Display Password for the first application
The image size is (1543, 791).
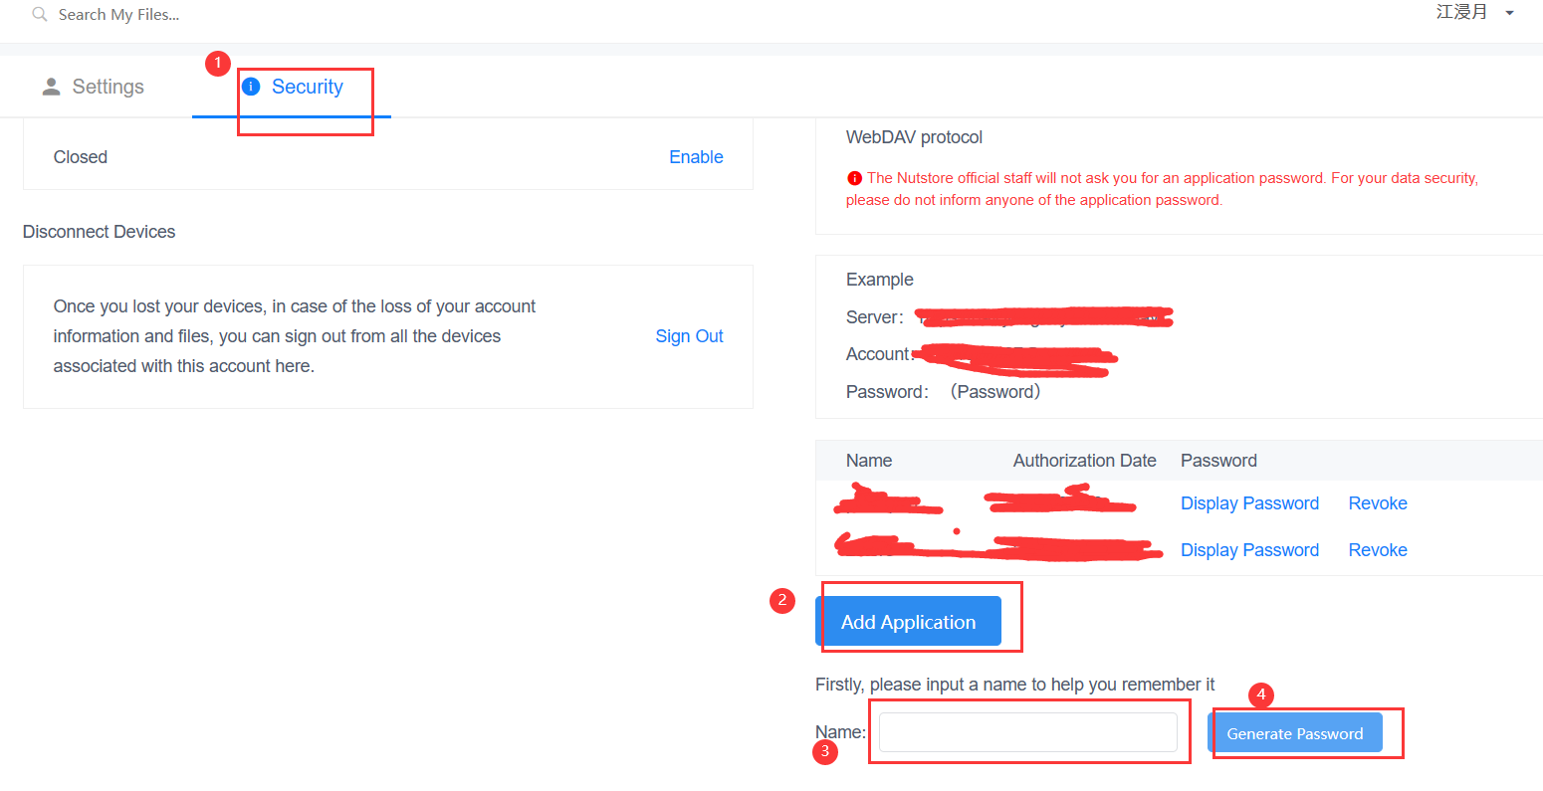tap(1249, 503)
